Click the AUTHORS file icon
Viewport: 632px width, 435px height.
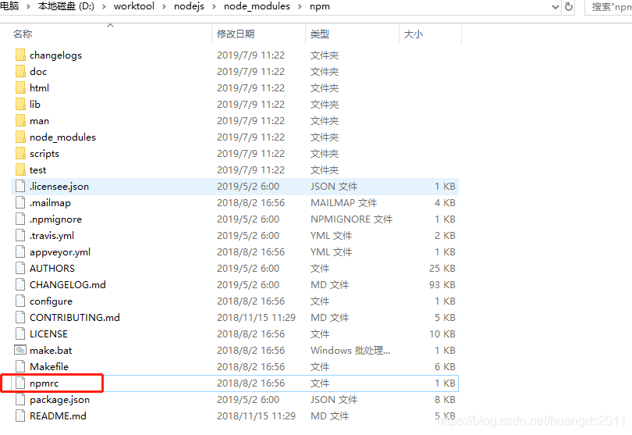pyautogui.click(x=20, y=269)
